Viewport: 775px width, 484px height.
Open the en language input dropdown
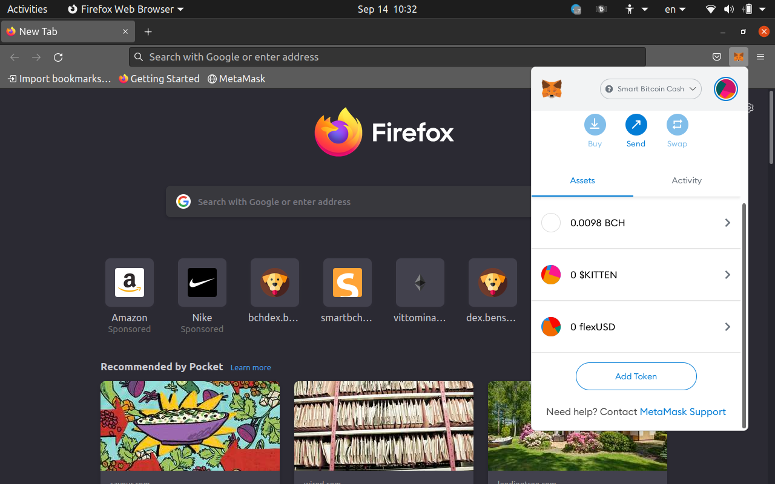click(675, 9)
